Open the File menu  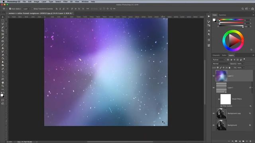(x=24, y=2)
